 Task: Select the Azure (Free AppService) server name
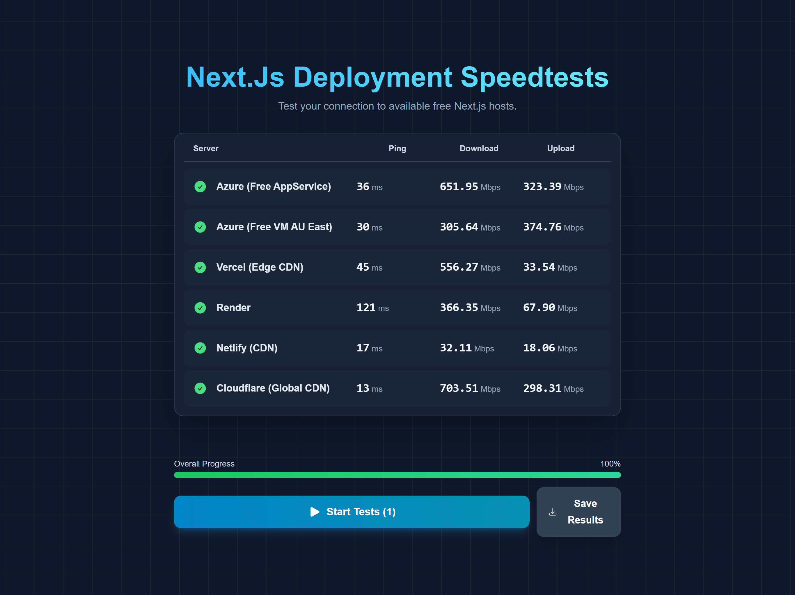274,186
